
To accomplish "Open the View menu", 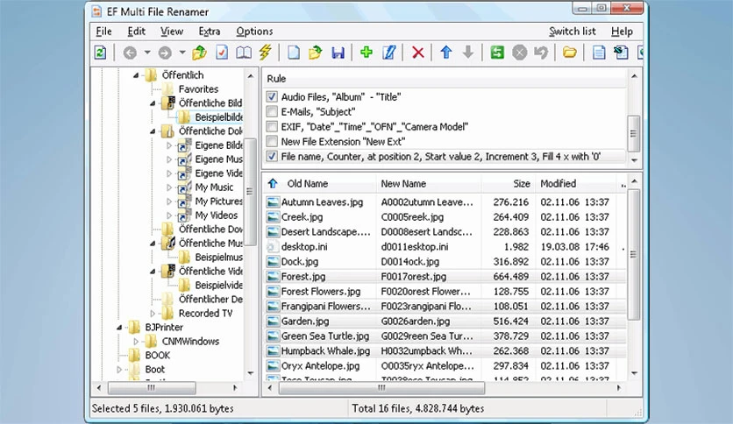I will point(172,32).
